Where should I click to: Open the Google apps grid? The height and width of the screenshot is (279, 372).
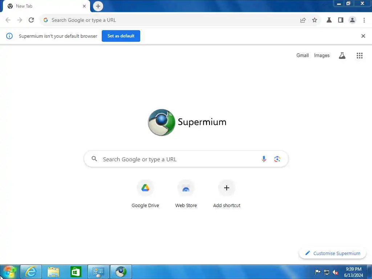360,56
